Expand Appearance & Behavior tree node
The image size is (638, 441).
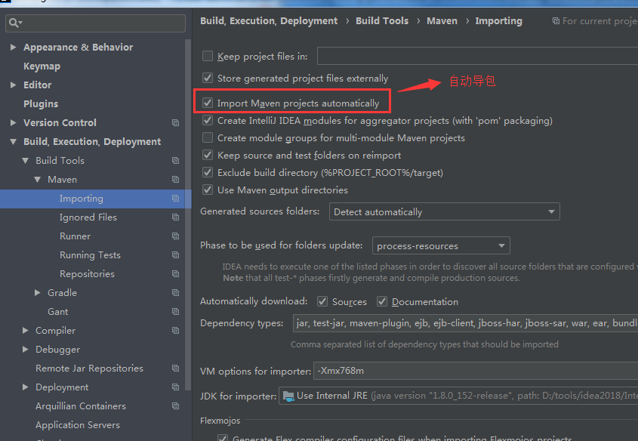(x=14, y=47)
